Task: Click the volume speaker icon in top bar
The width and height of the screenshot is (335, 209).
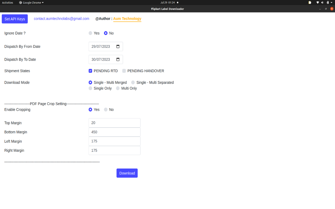Action: pyautogui.click(x=322, y=3)
